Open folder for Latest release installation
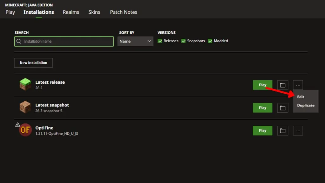The height and width of the screenshot is (183, 325). pyautogui.click(x=282, y=85)
